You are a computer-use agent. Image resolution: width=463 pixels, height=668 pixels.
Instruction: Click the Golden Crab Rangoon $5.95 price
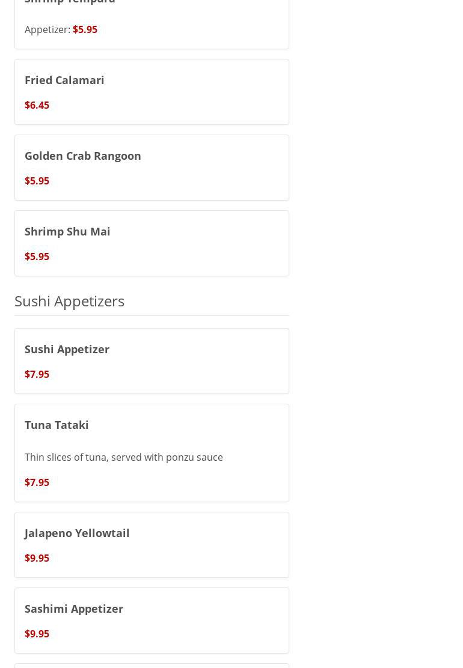[37, 181]
